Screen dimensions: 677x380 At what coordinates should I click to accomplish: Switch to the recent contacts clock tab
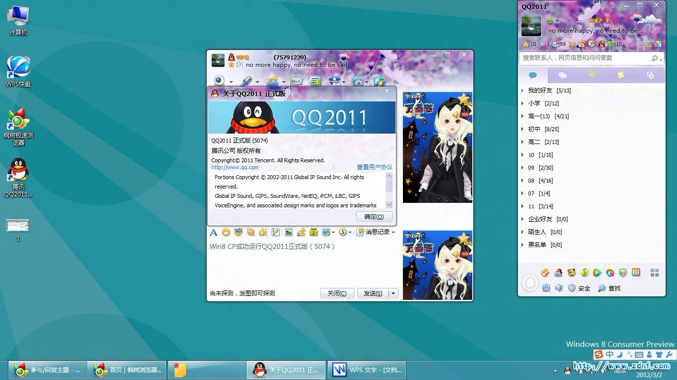pos(650,75)
